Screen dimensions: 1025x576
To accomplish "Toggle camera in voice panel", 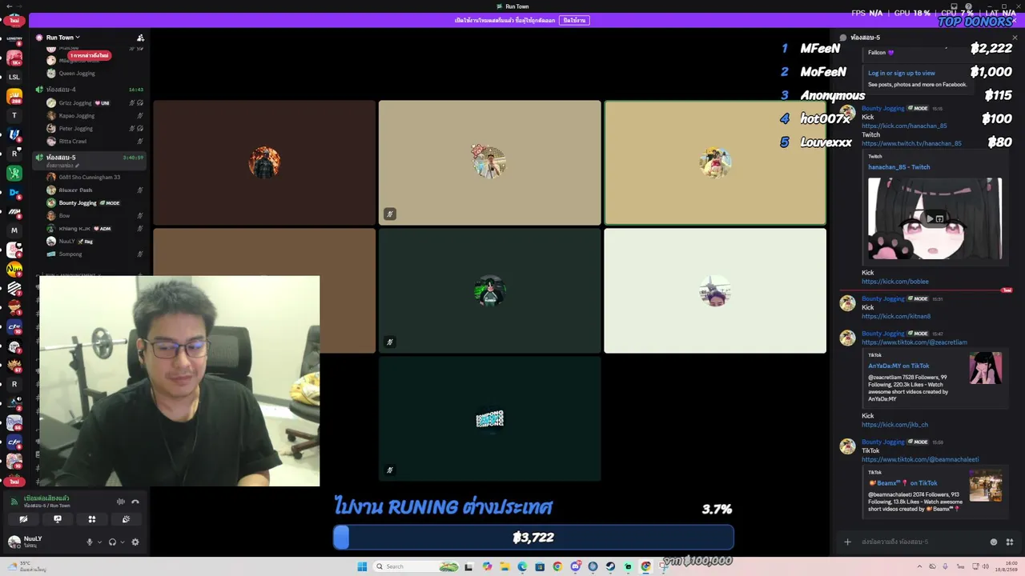I will click(x=23, y=519).
